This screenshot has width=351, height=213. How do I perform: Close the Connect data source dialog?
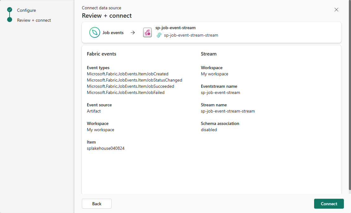[x=336, y=10]
